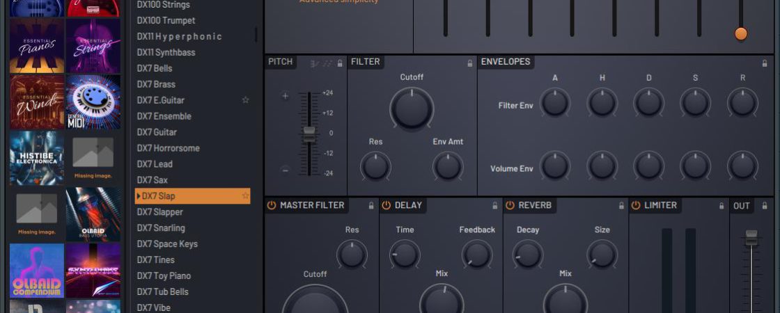The height and width of the screenshot is (313, 780).
Task: Open the Essential Winds library
Action: [37, 102]
